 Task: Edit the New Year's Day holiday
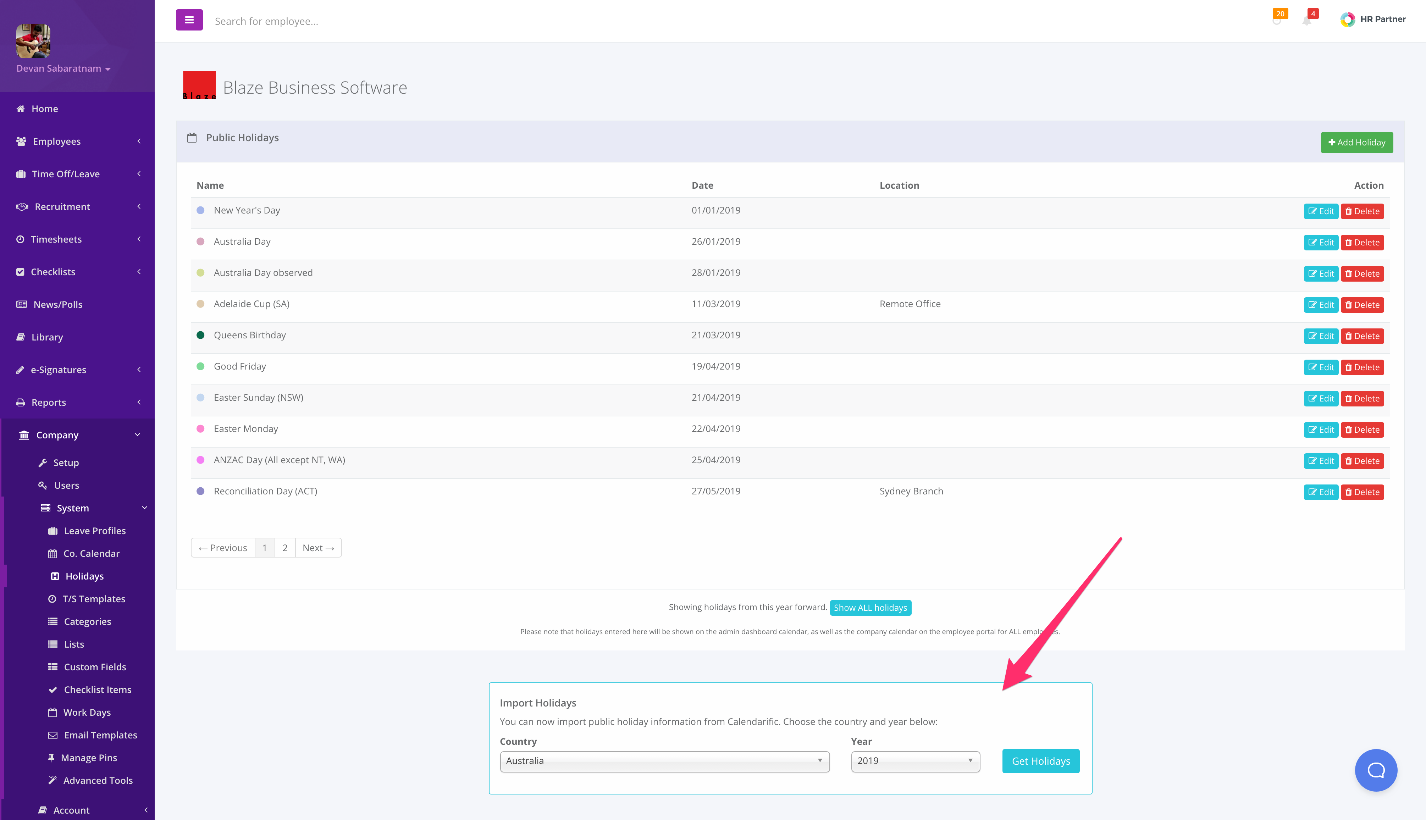(x=1321, y=211)
